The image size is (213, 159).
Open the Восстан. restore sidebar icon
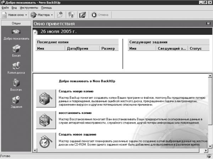coord(16,83)
